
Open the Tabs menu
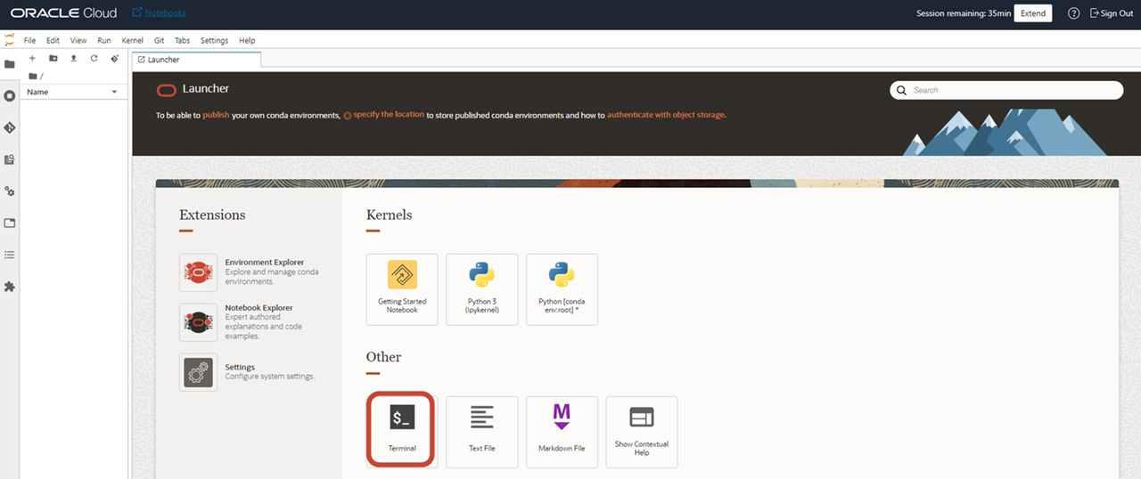(x=182, y=40)
